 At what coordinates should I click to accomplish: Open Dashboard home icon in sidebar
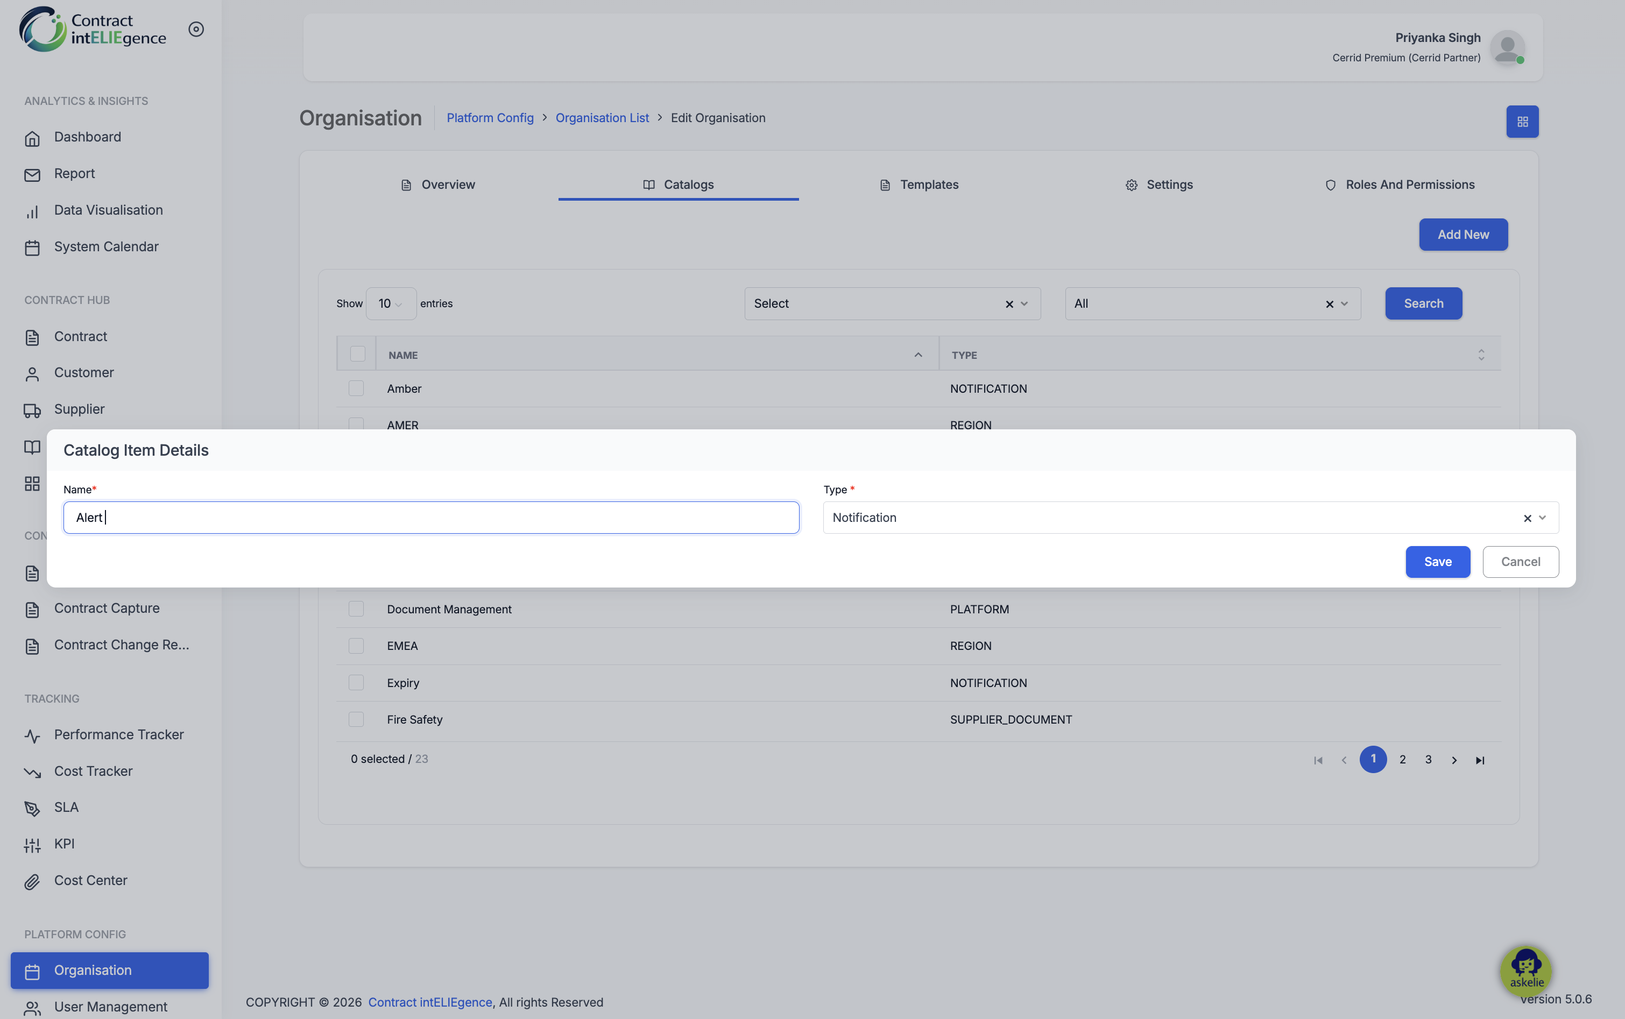(32, 138)
